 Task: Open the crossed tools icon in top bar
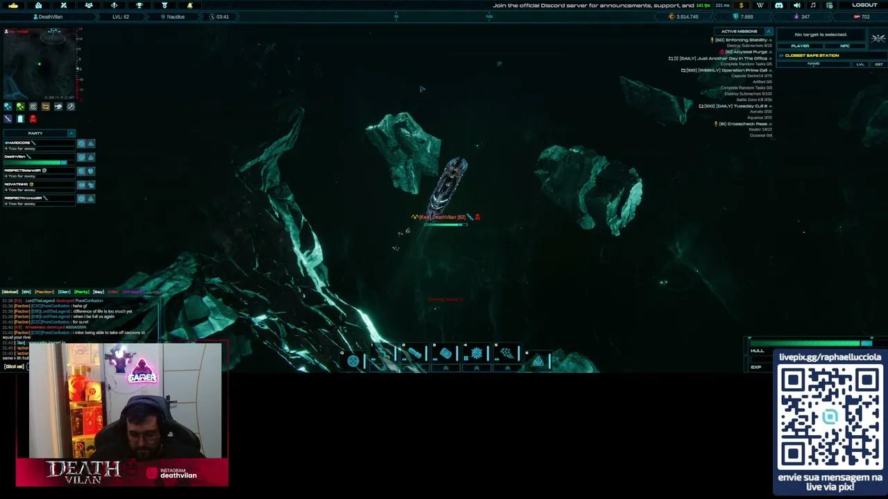click(x=64, y=5)
